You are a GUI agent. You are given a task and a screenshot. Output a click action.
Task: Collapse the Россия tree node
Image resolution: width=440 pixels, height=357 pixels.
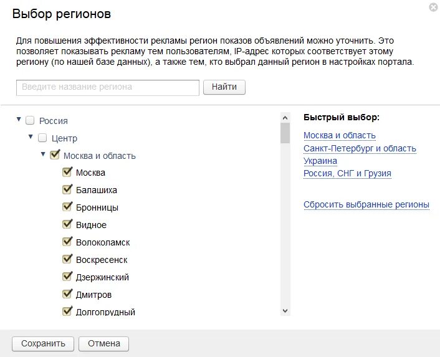click(19, 120)
